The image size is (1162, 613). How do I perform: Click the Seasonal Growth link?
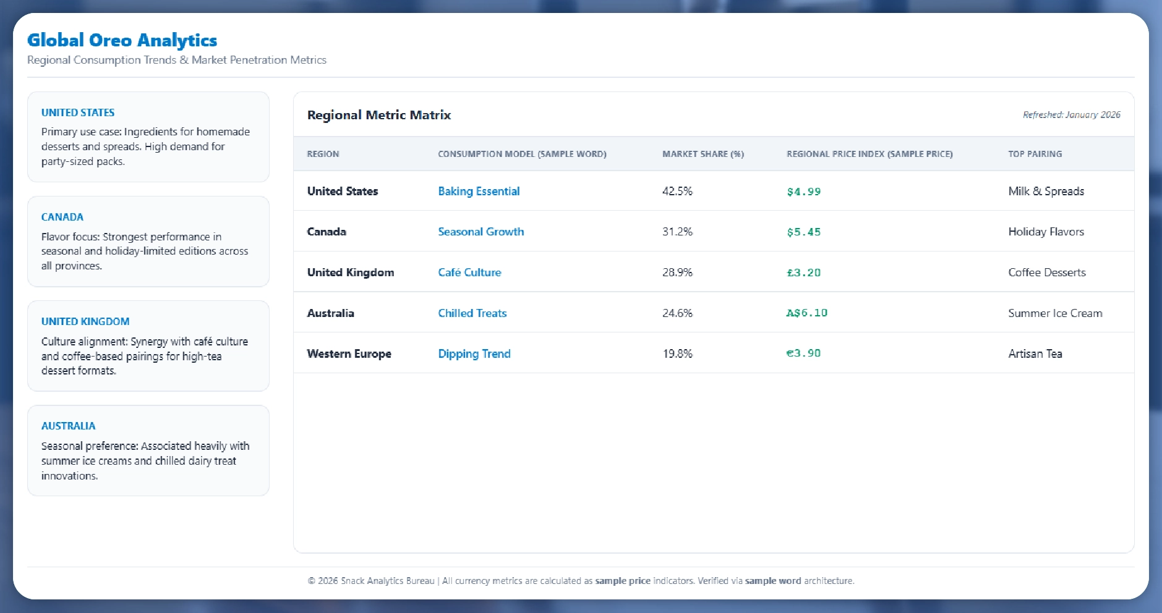click(481, 232)
